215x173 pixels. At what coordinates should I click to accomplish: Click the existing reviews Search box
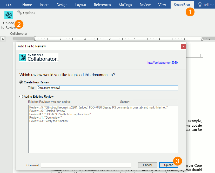pos(155,102)
